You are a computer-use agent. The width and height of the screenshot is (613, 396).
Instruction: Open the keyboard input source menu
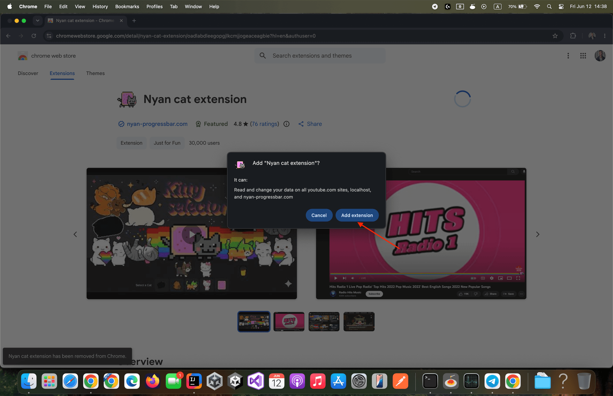pos(497,6)
